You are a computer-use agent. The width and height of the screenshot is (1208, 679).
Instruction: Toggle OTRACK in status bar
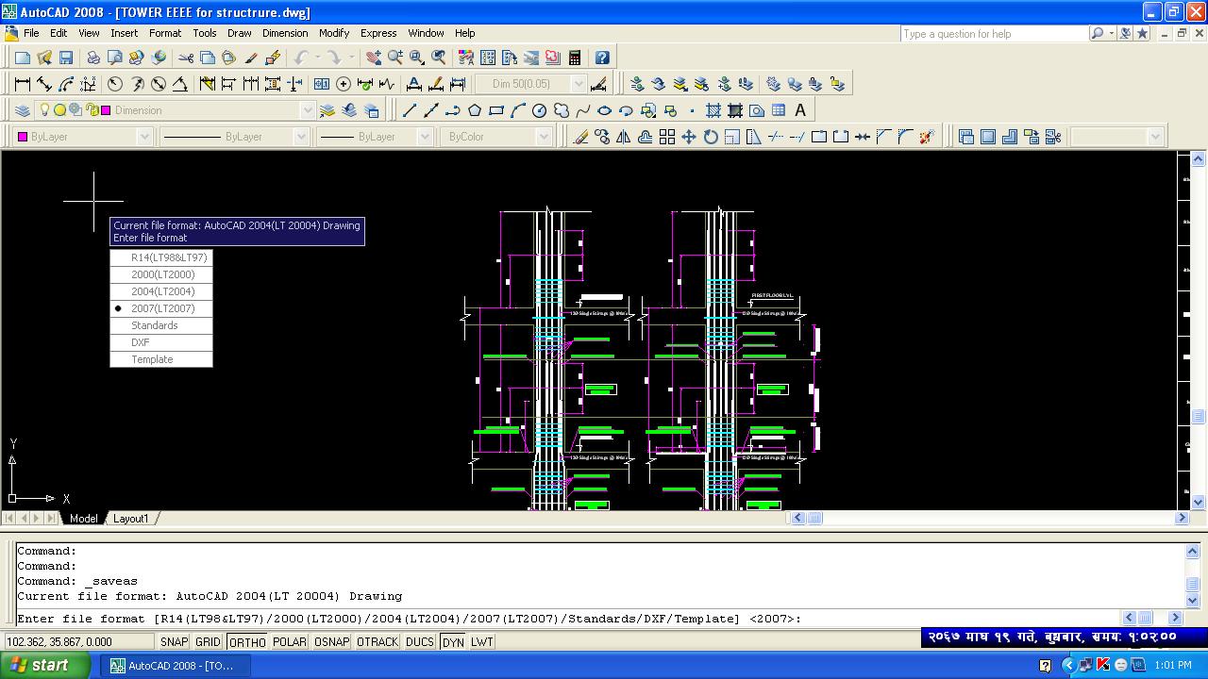point(377,642)
